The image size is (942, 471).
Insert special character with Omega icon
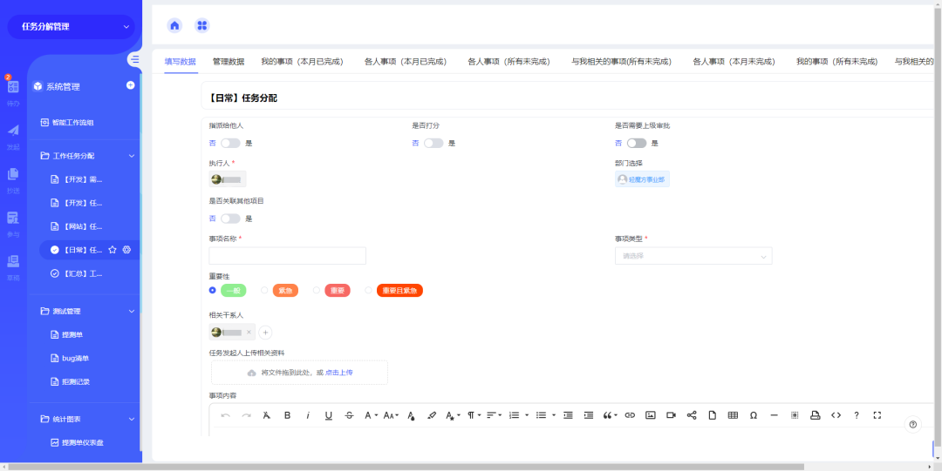pos(754,415)
